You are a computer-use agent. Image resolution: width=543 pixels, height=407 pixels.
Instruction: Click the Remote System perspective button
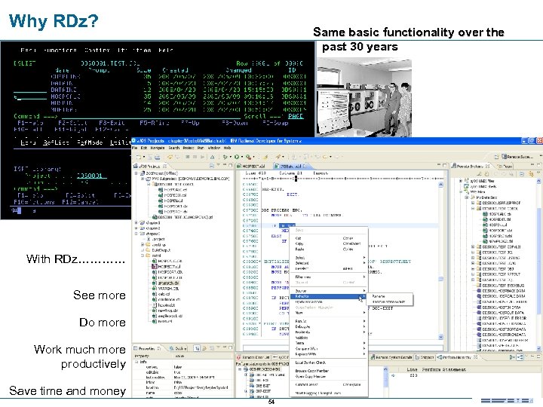point(517,157)
